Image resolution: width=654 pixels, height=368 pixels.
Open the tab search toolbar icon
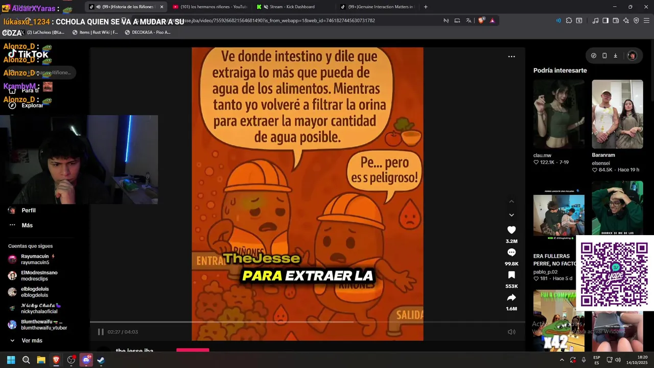[579, 20]
